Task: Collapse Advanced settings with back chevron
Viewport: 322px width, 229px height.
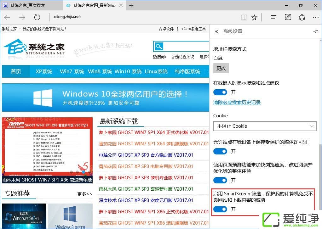Action: [216, 31]
